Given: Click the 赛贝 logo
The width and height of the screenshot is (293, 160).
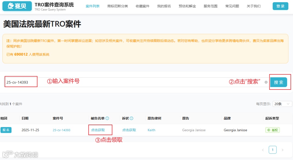Looking at the screenshot, I should 17,6.
